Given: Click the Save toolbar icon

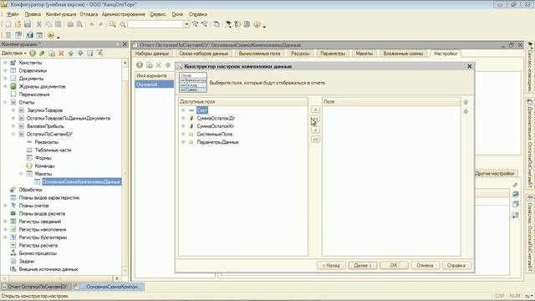Looking at the screenshot, I should pyautogui.click(x=28, y=24).
